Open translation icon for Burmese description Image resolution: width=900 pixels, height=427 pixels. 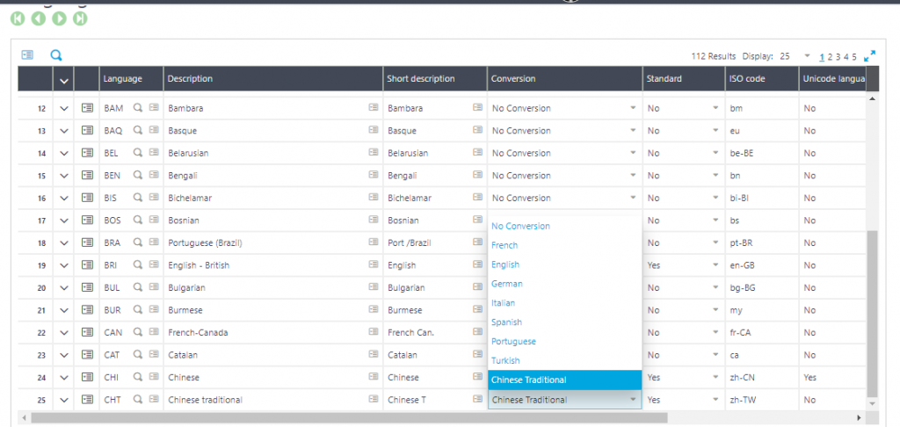coord(373,309)
